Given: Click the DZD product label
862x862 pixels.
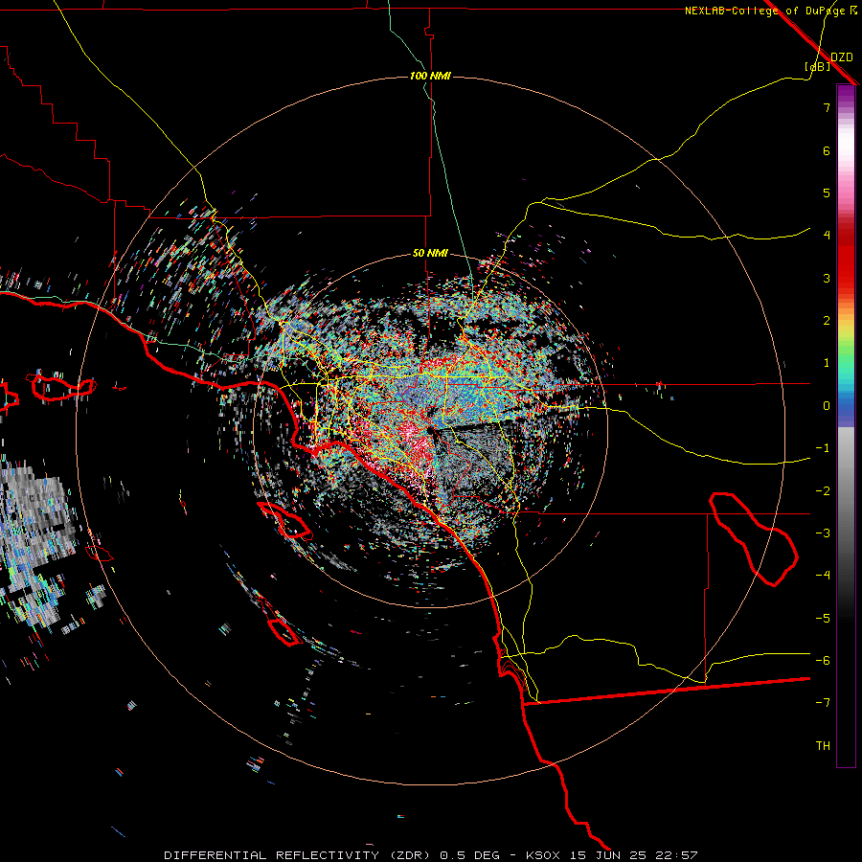Looking at the screenshot, I should [842, 57].
